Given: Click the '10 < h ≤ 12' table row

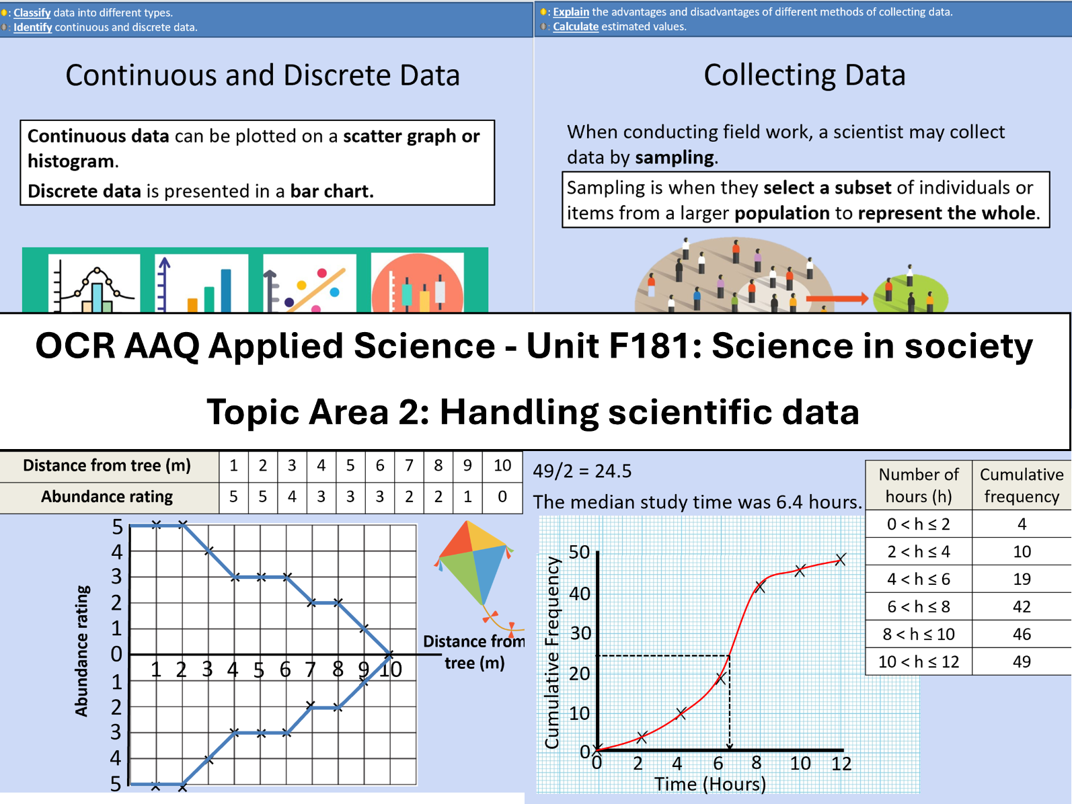Looking at the screenshot, I should click(x=968, y=662).
